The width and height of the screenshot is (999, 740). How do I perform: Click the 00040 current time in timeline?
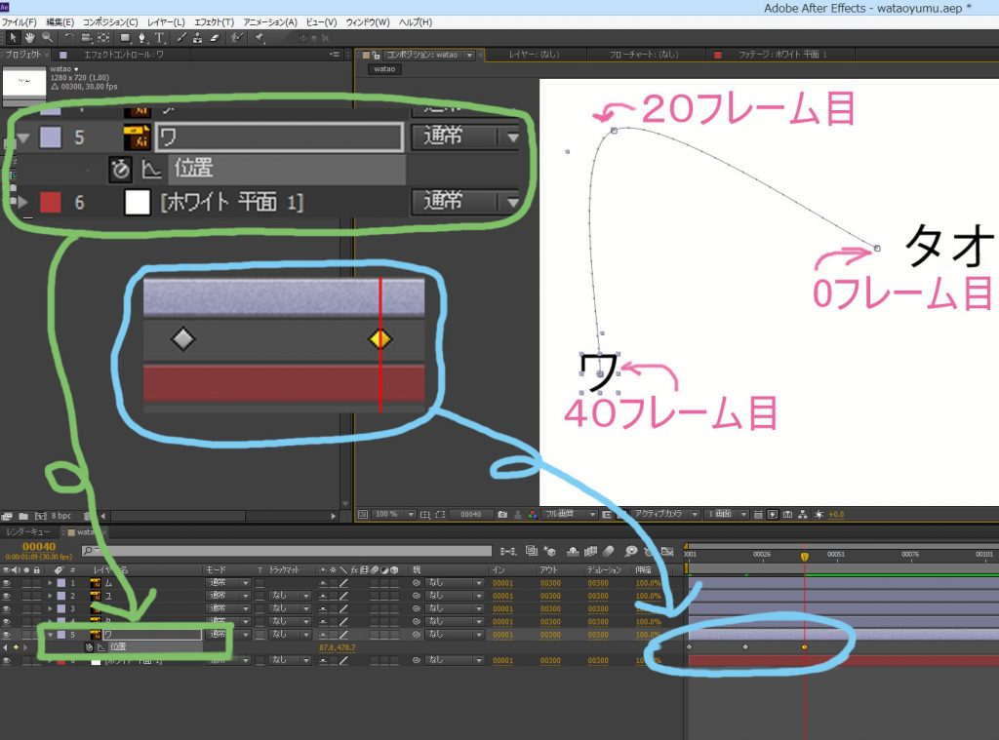tap(39, 546)
